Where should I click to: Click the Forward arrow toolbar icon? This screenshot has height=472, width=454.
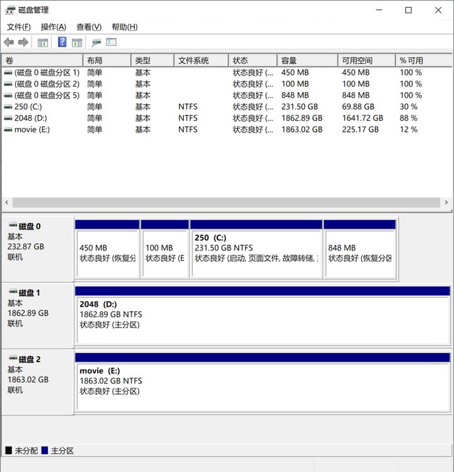pos(23,42)
